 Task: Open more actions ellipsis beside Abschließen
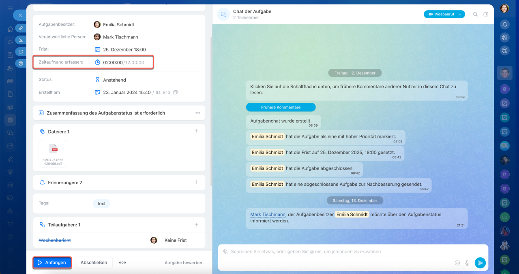pyautogui.click(x=122, y=263)
